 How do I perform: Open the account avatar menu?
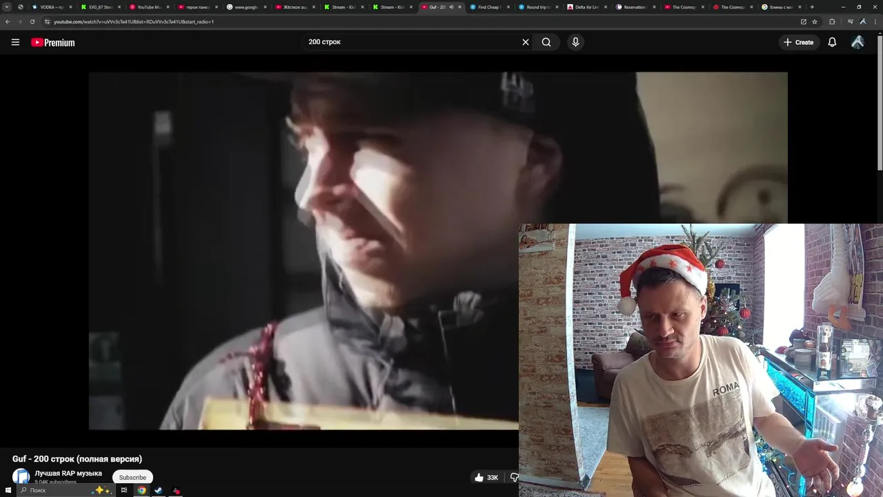pyautogui.click(x=857, y=42)
